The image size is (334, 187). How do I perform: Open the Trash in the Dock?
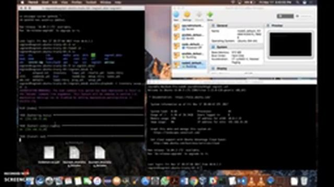point(304,181)
